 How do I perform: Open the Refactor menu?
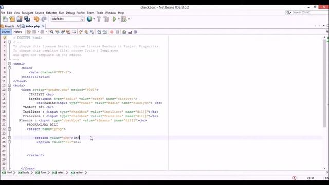coord(51,13)
